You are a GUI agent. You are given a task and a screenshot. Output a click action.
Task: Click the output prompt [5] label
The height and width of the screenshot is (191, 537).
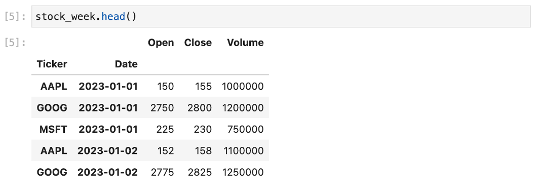(15, 43)
